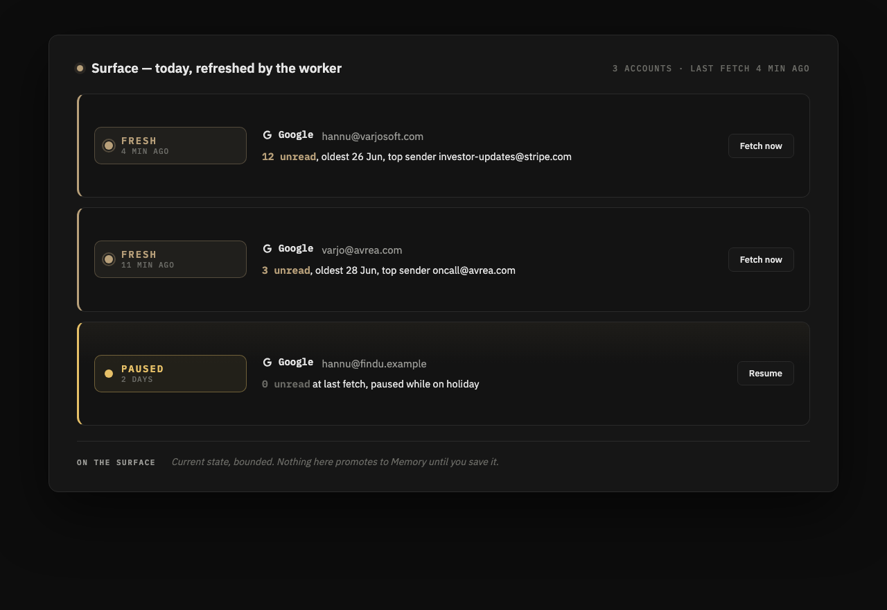Screen dimensions: 887x610
Task: Click the dot beside the Surface heading
Action: tap(80, 68)
